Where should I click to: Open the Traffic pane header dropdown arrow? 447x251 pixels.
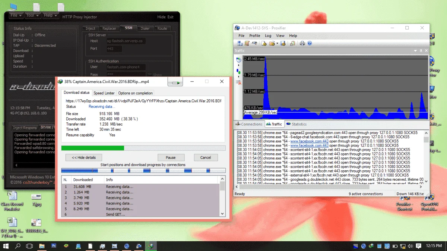[416, 51]
